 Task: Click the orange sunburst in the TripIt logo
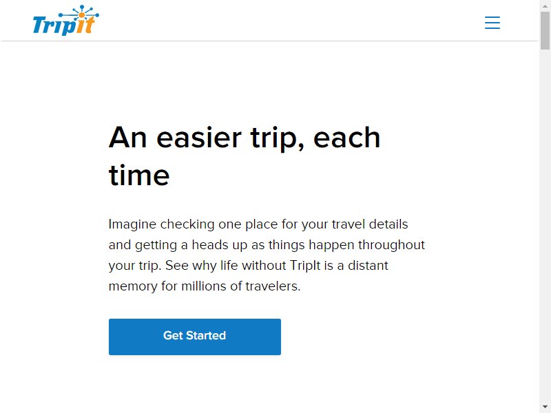click(81, 14)
